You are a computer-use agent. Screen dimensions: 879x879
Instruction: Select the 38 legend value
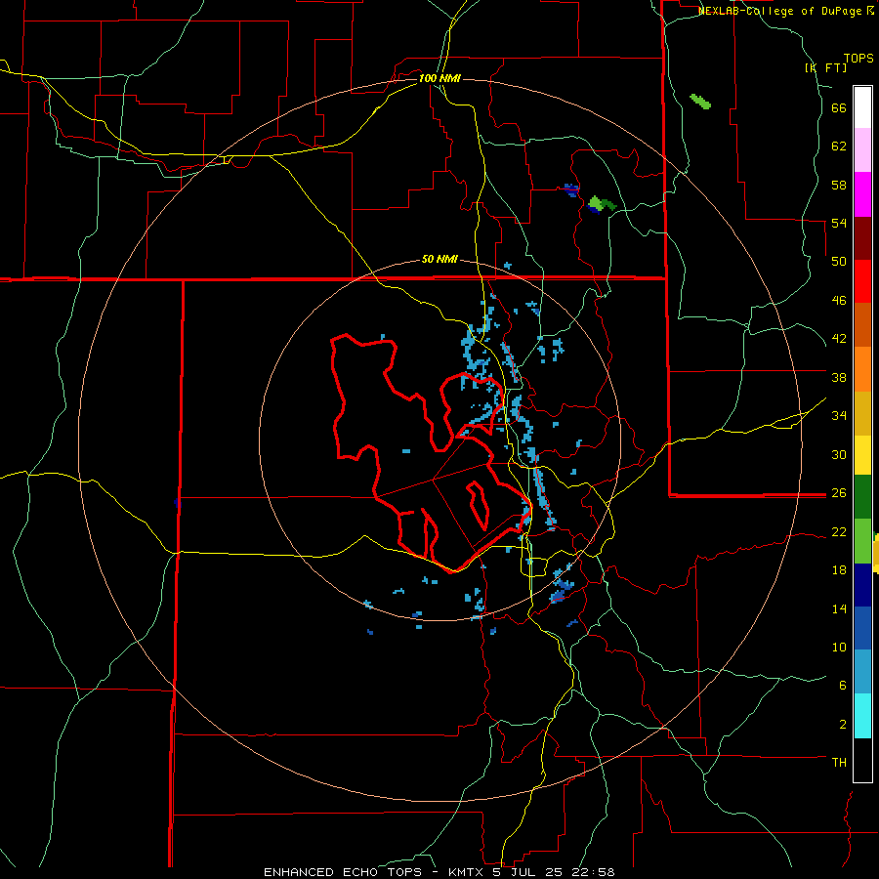point(839,377)
